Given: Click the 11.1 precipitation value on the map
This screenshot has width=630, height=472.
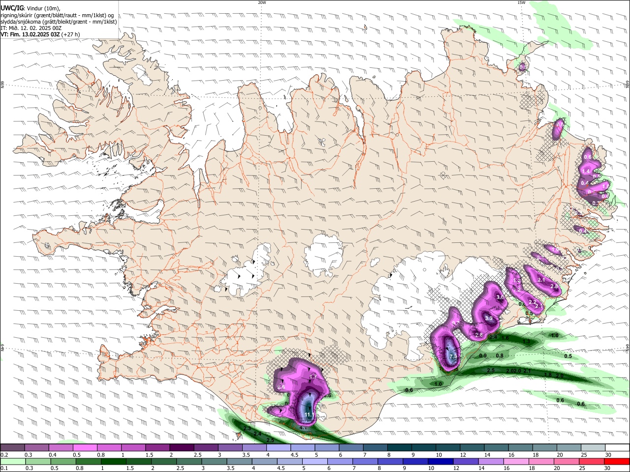Looking at the screenshot, I should coord(309,415).
